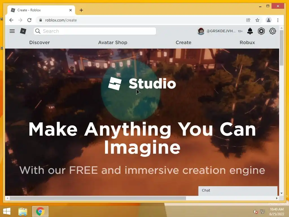Go back with browser back arrow
The width and height of the screenshot is (289, 217).
[x=11, y=20]
